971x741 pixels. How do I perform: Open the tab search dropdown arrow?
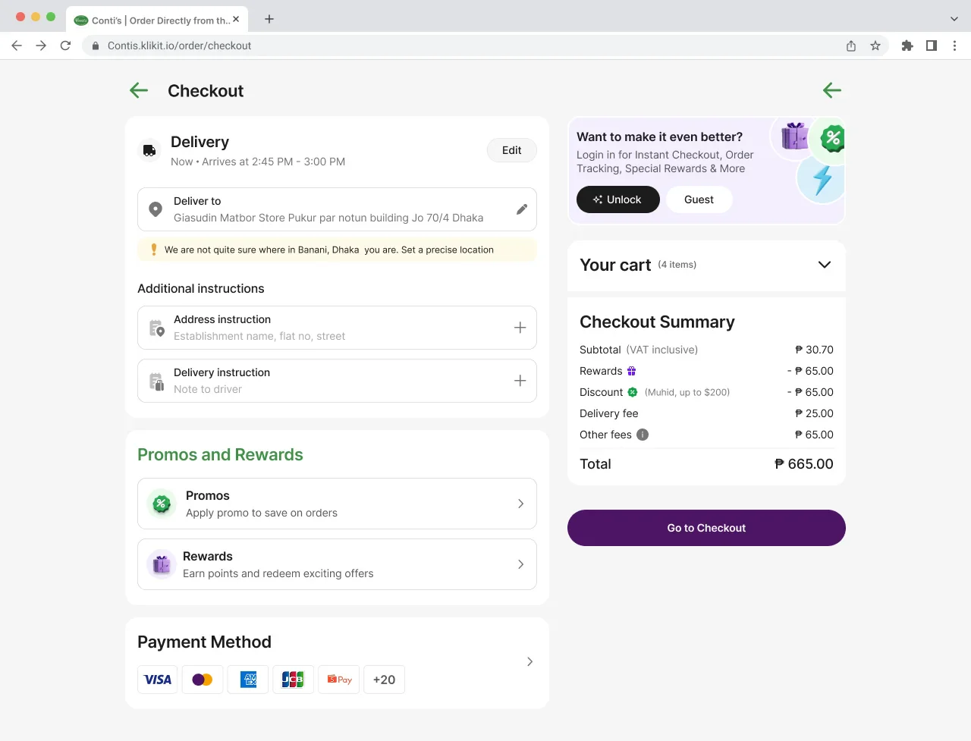[x=954, y=19]
